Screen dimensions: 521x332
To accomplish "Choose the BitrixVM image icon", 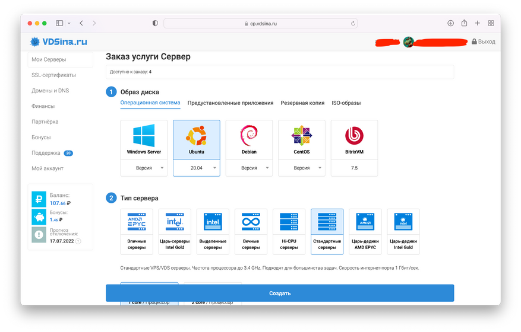I will pos(354,135).
